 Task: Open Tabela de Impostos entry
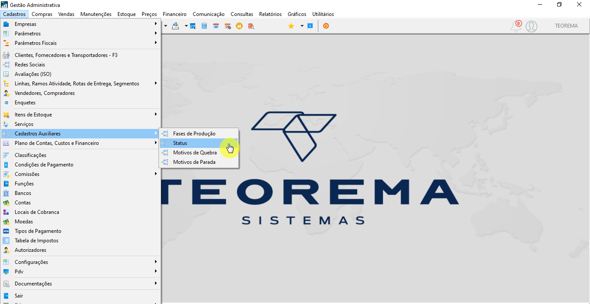coord(81,241)
